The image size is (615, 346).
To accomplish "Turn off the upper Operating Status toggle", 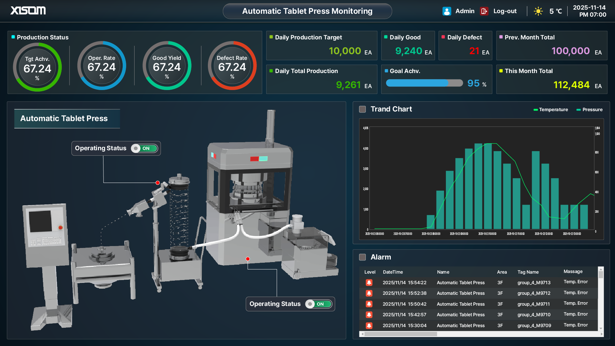I will click(144, 148).
